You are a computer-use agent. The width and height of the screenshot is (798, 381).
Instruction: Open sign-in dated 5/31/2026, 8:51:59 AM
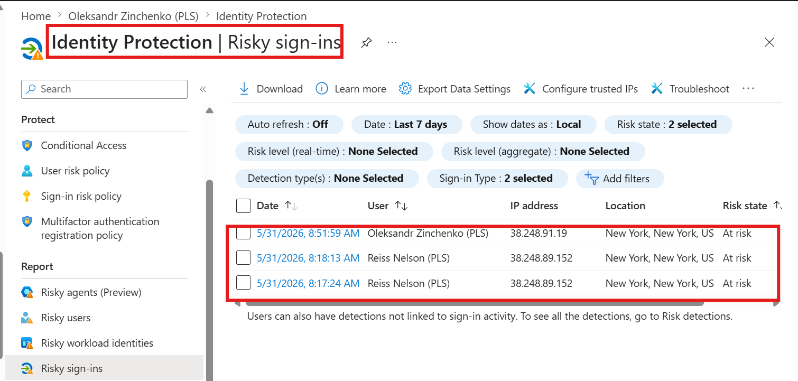308,233
